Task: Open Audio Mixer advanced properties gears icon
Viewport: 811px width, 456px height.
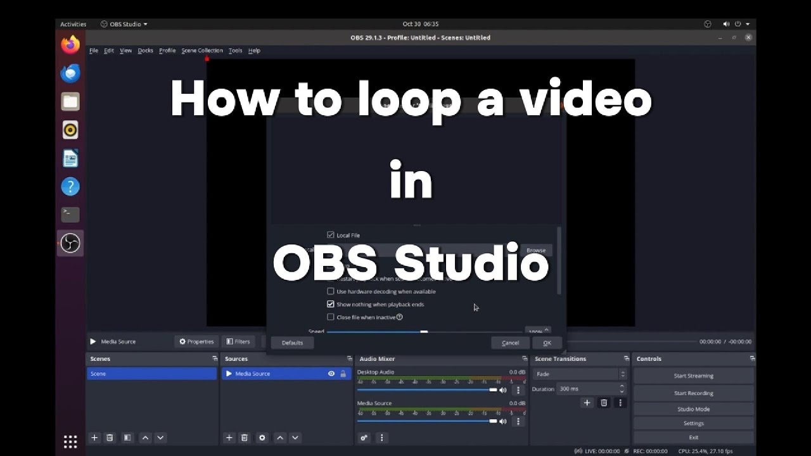Action: tap(364, 438)
